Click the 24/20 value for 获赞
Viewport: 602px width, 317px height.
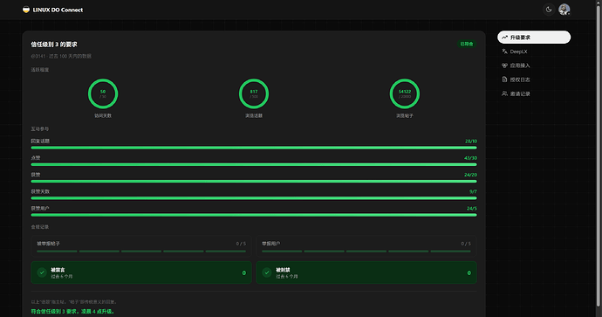tap(471, 175)
